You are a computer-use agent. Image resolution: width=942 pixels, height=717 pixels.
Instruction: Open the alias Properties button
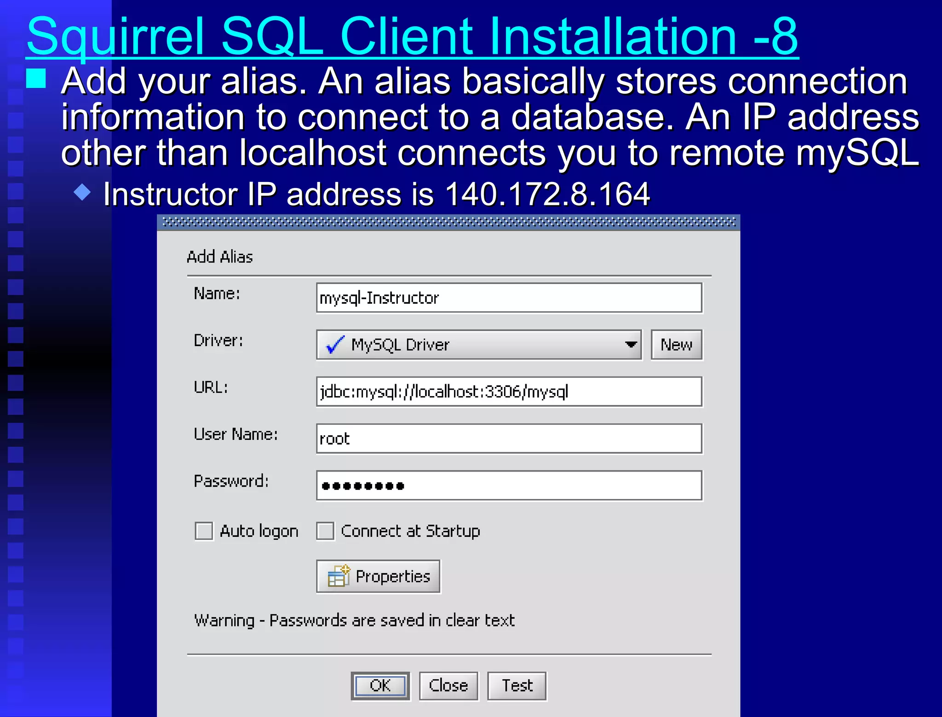tap(378, 576)
